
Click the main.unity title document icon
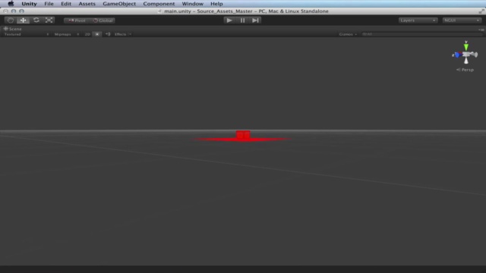point(160,11)
